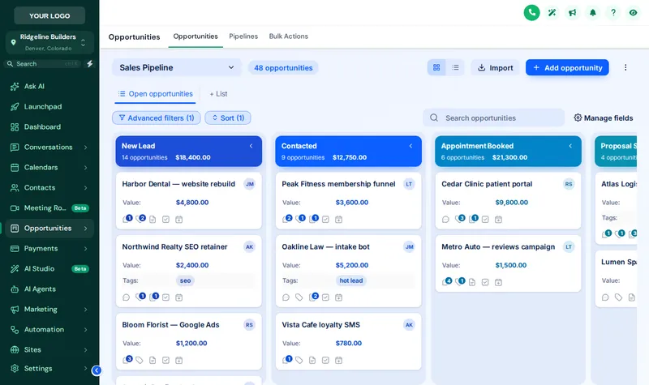649x385 pixels.
Task: Open Ask AI in the sidebar
Action: [49, 87]
